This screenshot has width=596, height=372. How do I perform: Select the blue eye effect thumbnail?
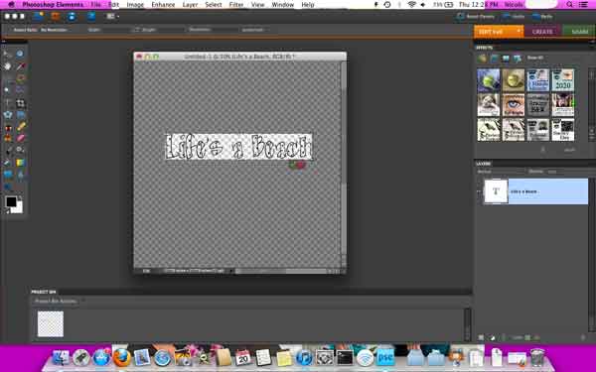click(514, 105)
